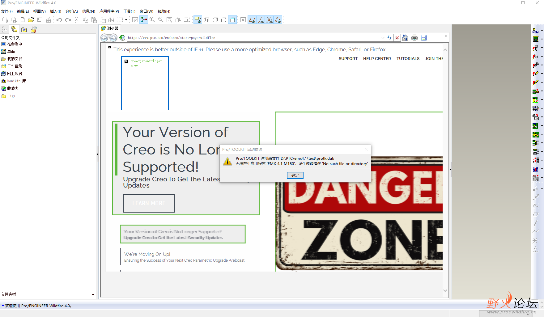Click the browser Print page icon
The image size is (544, 317).
(x=414, y=38)
